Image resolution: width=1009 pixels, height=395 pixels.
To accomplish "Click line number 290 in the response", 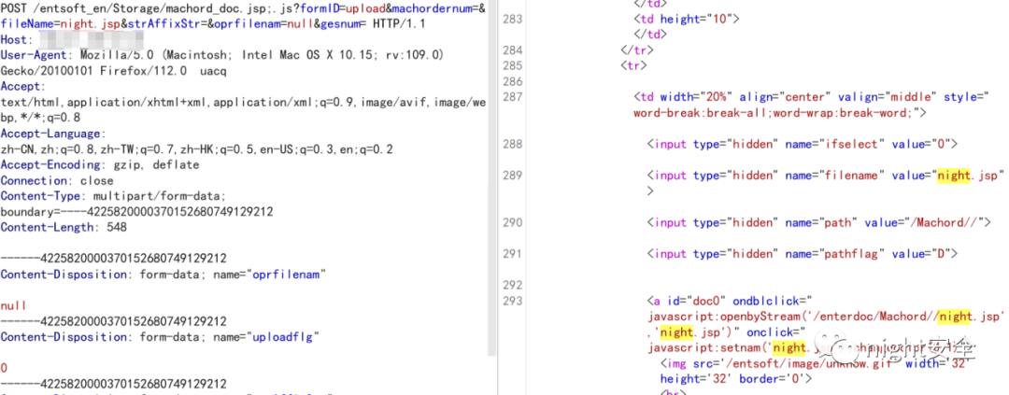I will point(513,222).
